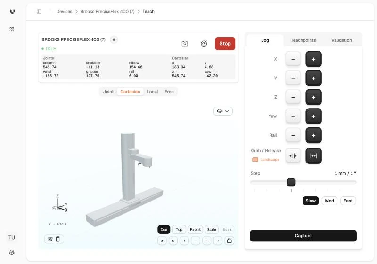Go to Devices breadcrumb
Screen dimensions: 377x264
[x=64, y=11]
